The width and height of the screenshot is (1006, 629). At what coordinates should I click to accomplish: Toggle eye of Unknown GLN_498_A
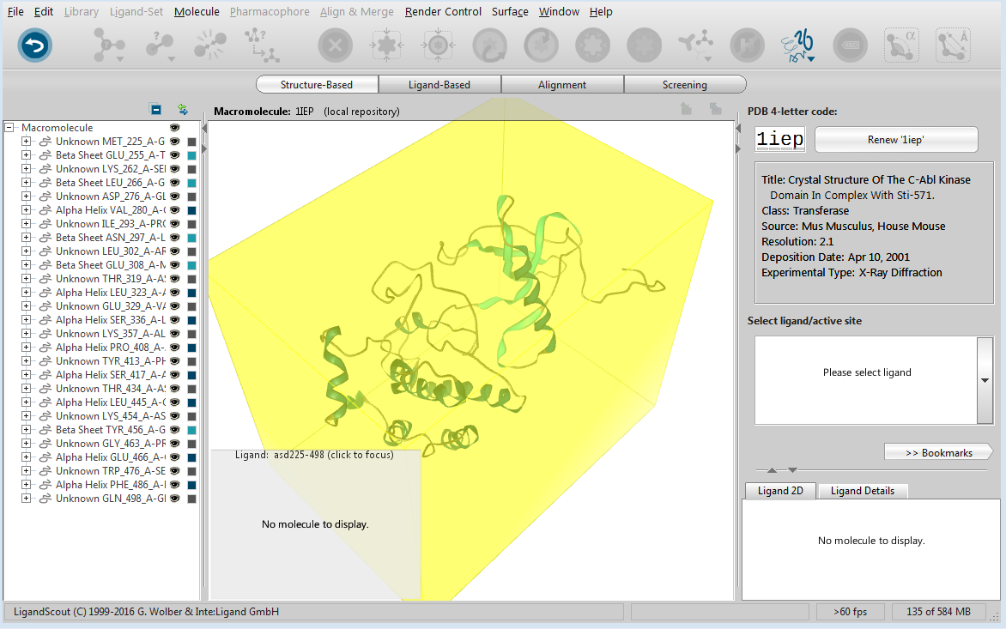174,499
